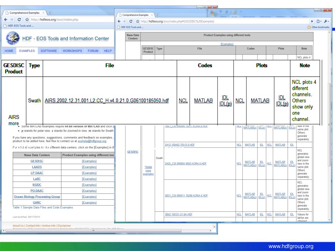
Task: Open the [Examples] link in the GHRC row
Action: [x=89, y=203]
